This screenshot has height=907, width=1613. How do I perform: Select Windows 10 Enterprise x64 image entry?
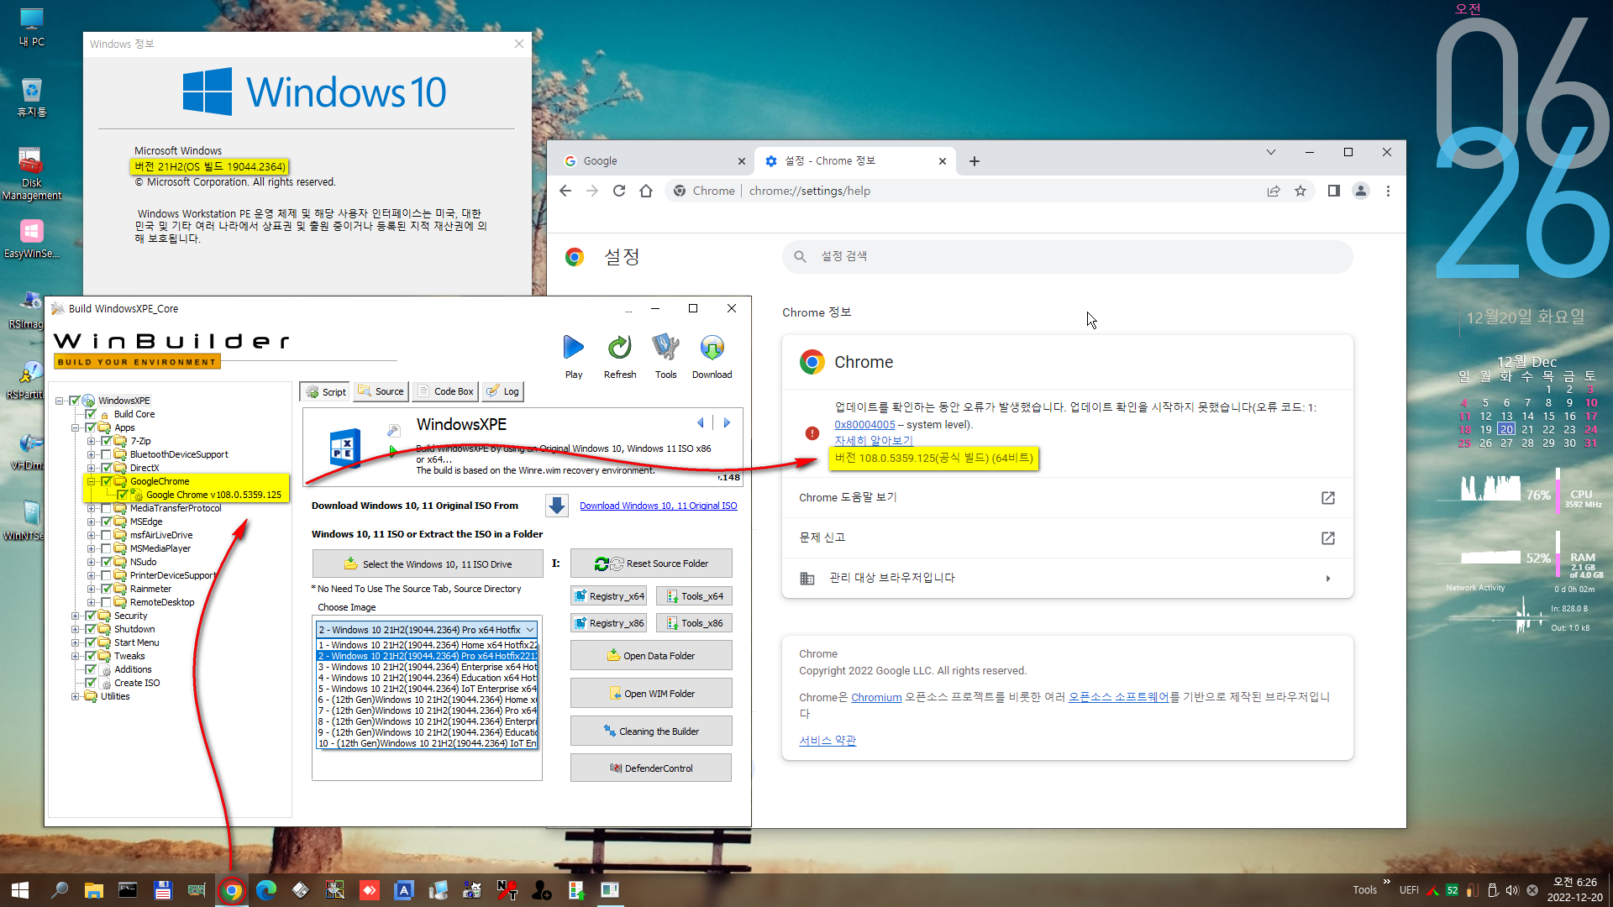coord(428,667)
